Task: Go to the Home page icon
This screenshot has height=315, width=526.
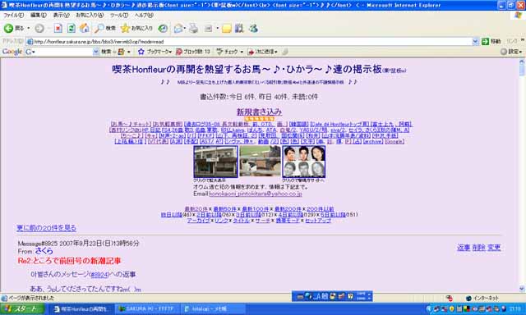Action: [x=84, y=29]
